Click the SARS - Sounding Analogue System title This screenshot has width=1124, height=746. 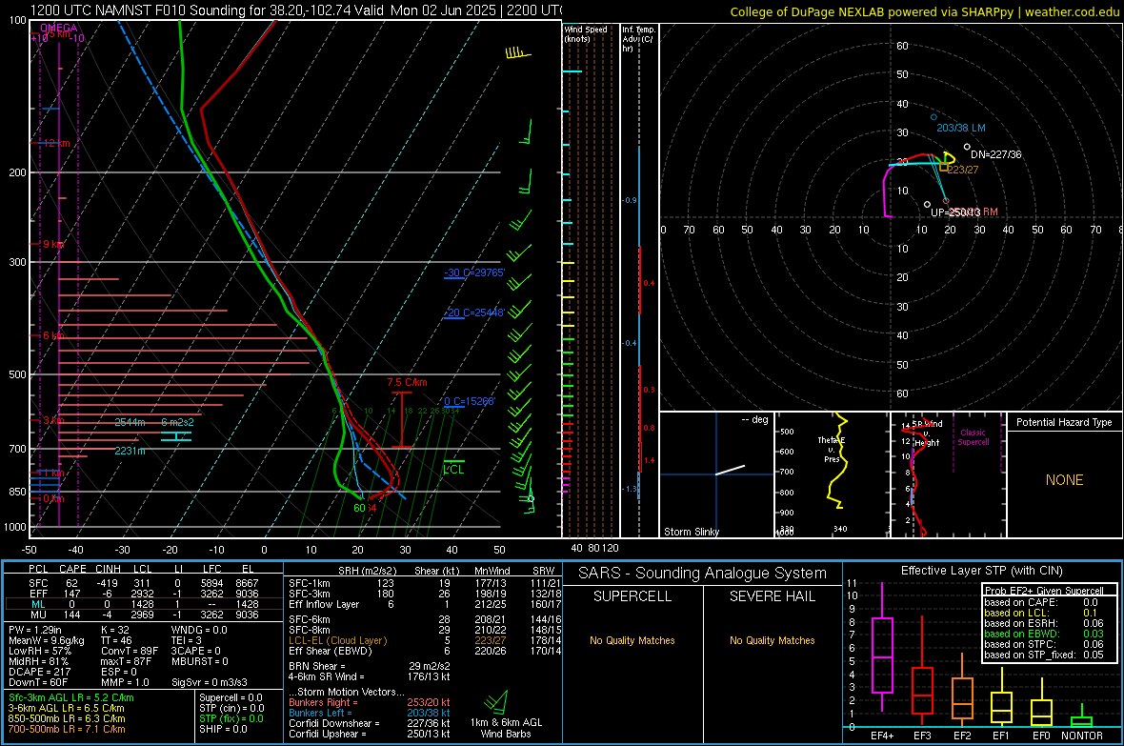click(x=703, y=574)
